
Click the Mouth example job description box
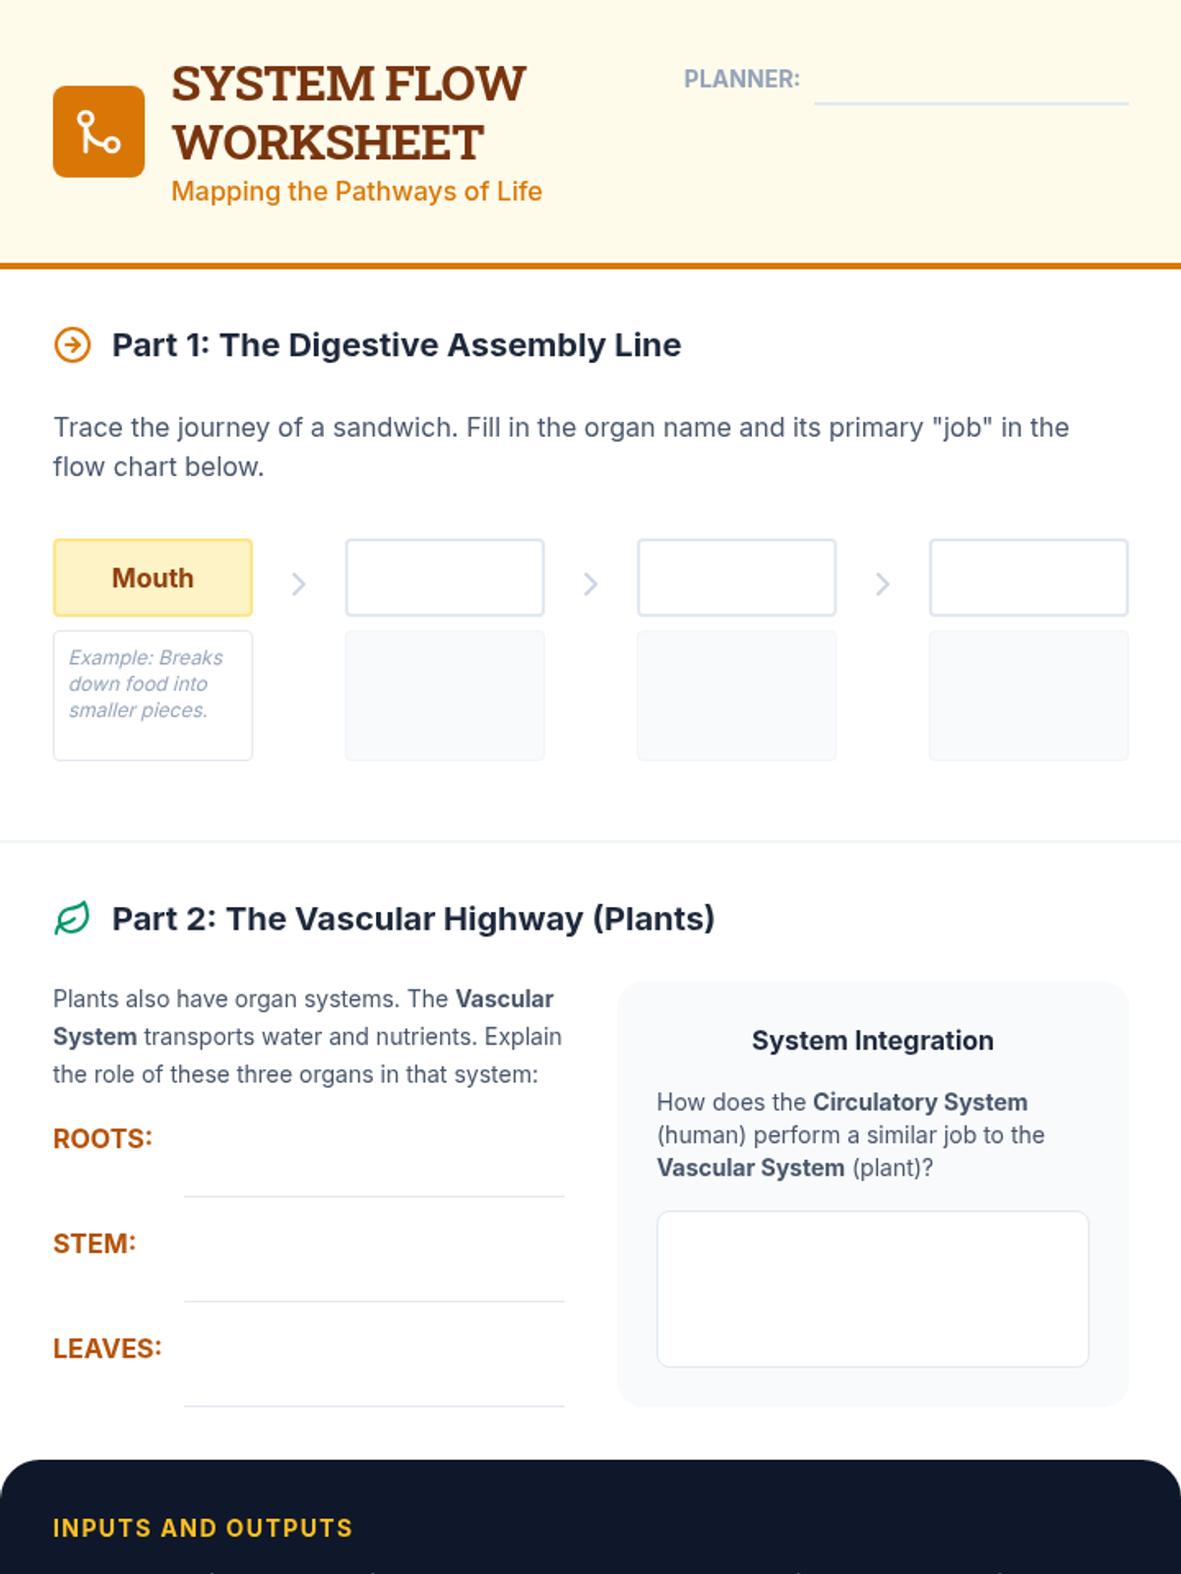coord(153,696)
